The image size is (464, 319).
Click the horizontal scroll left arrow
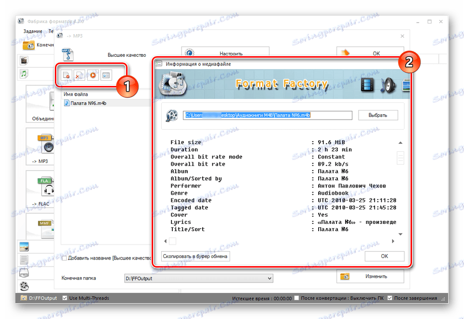coord(165,241)
